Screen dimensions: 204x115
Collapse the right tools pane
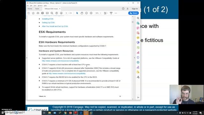(x=138, y=97)
